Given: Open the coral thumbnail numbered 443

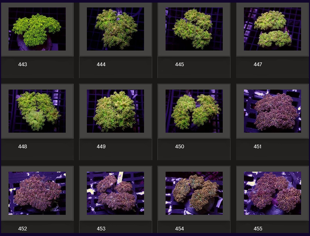Looking at the screenshot, I should (37, 29).
